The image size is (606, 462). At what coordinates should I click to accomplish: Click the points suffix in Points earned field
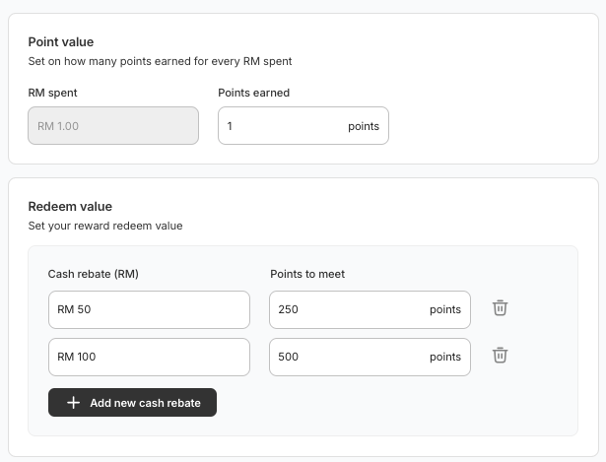pyautogui.click(x=364, y=126)
